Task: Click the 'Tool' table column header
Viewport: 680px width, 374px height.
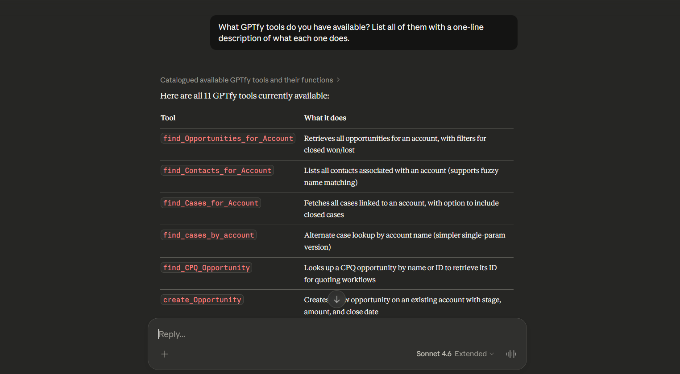Action: click(x=168, y=118)
